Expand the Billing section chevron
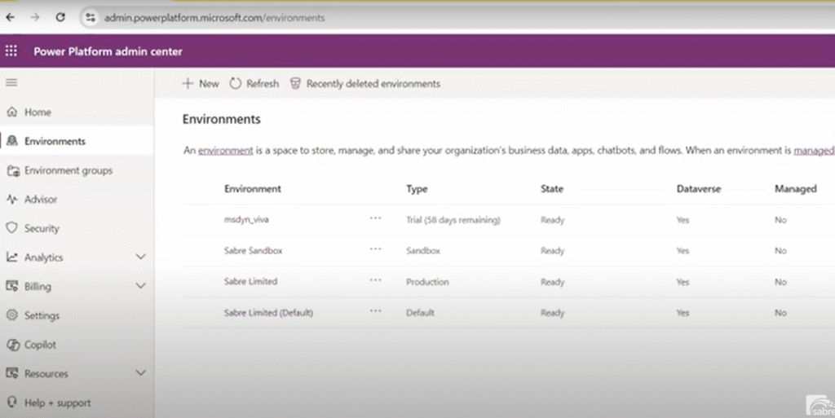 pyautogui.click(x=140, y=286)
